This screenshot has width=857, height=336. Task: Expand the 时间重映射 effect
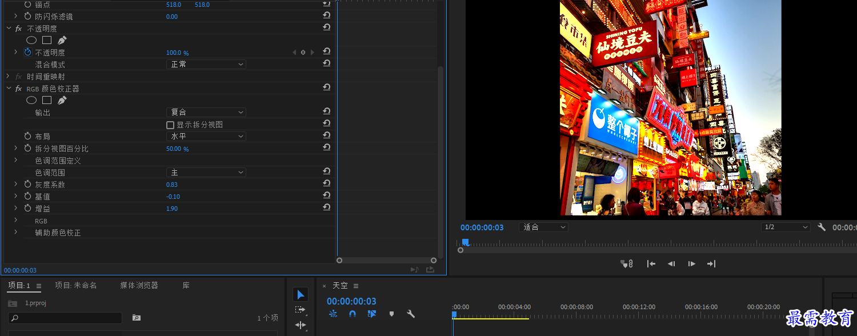(8, 76)
